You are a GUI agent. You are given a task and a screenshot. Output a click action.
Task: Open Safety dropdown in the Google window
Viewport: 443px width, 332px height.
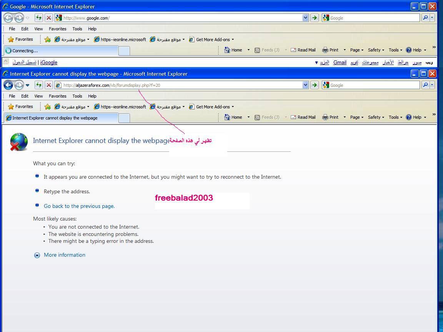coord(376,50)
